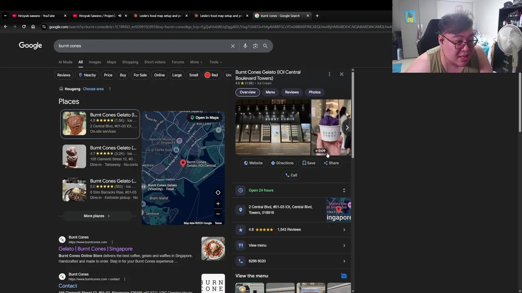Image resolution: width=522 pixels, height=293 pixels.
Task: Open the three-dot menu beside burntcones.com
Action: coord(112,242)
